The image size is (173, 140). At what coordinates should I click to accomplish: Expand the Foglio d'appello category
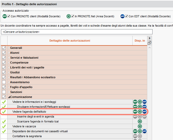9,87
